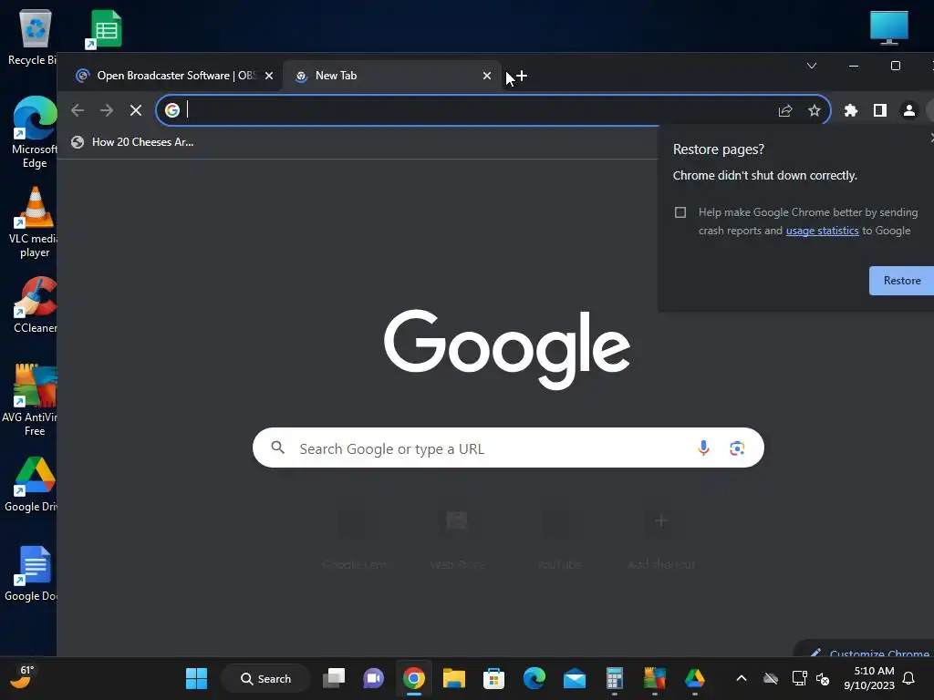The width and height of the screenshot is (934, 700).
Task: Select Recycle Bin desktop icon
Action: pos(34,36)
